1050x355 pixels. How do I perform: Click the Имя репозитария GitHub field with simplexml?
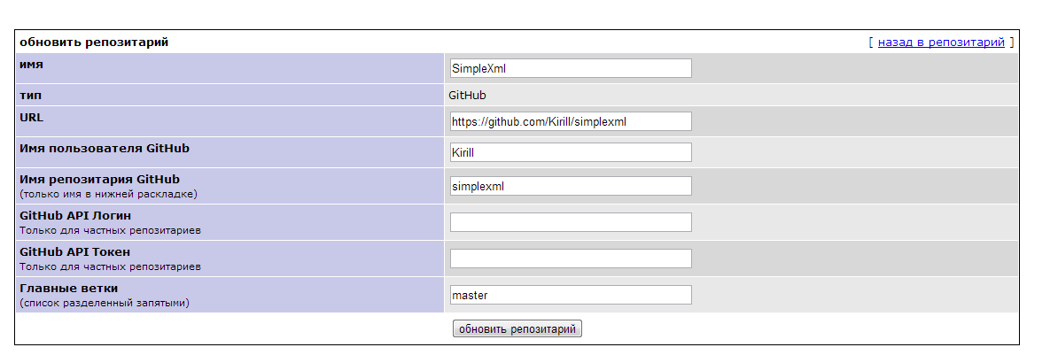[x=570, y=186]
